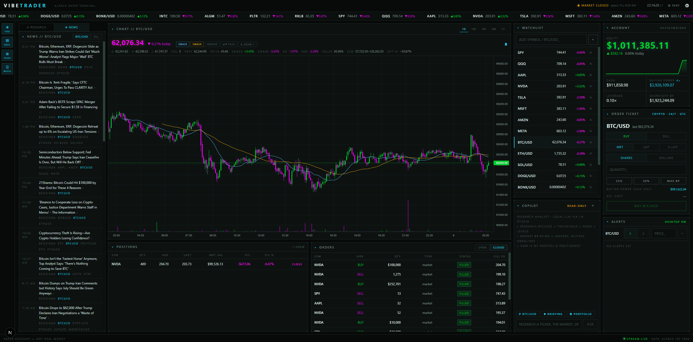Open the Feed sidebar panel
This screenshot has height=342, width=693.
(x=7, y=29)
